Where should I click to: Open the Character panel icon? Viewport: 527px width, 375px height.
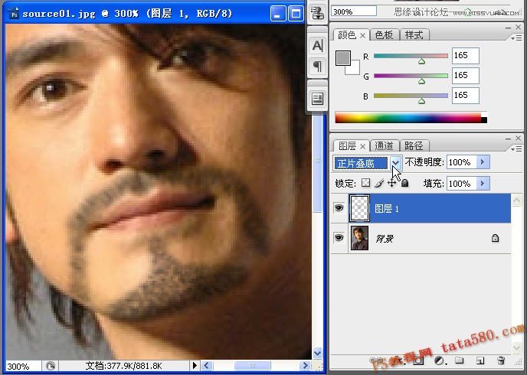click(x=317, y=45)
